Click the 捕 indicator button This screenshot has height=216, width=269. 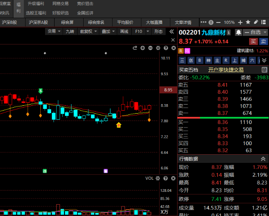point(243,60)
